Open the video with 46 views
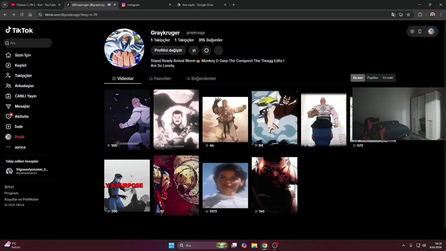446x251 pixels. [x=225, y=120]
